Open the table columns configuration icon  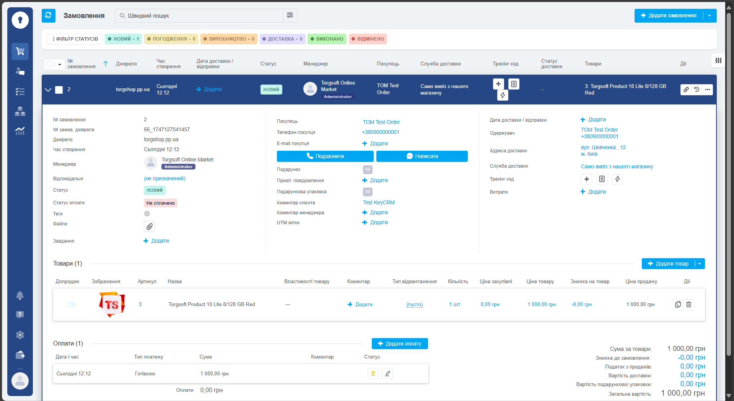point(718,60)
